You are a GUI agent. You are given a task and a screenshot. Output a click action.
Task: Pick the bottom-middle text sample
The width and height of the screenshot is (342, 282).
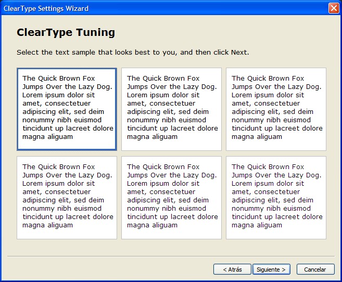click(171, 198)
